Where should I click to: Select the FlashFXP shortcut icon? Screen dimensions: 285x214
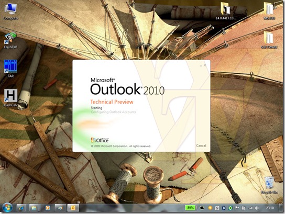pyautogui.click(x=10, y=40)
